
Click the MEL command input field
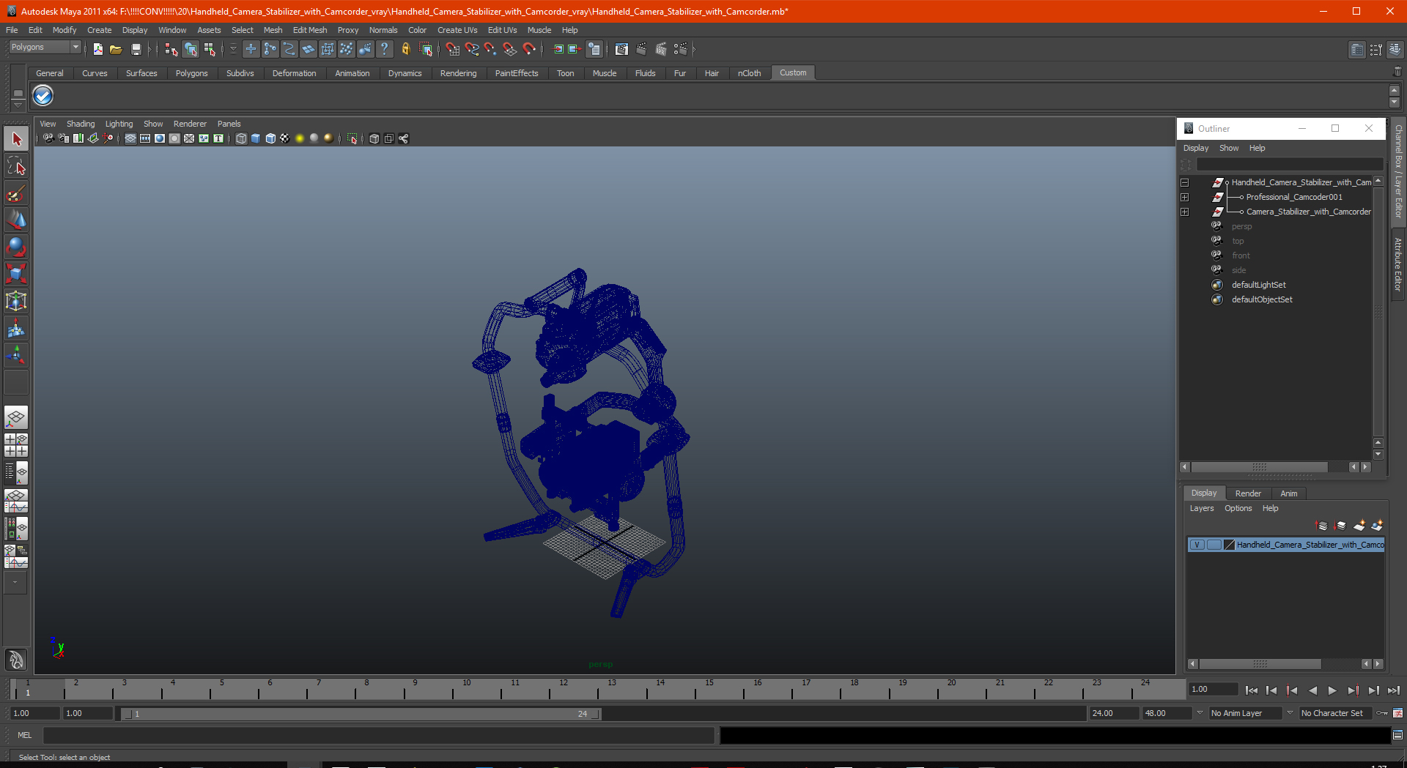pyautogui.click(x=378, y=735)
